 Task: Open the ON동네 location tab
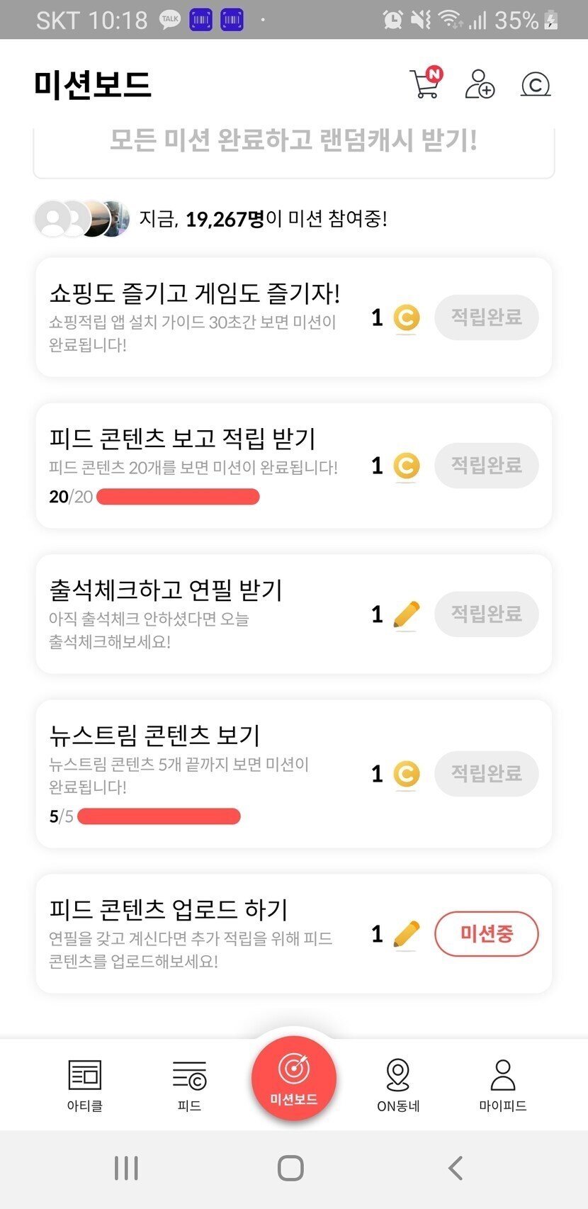[398, 1084]
